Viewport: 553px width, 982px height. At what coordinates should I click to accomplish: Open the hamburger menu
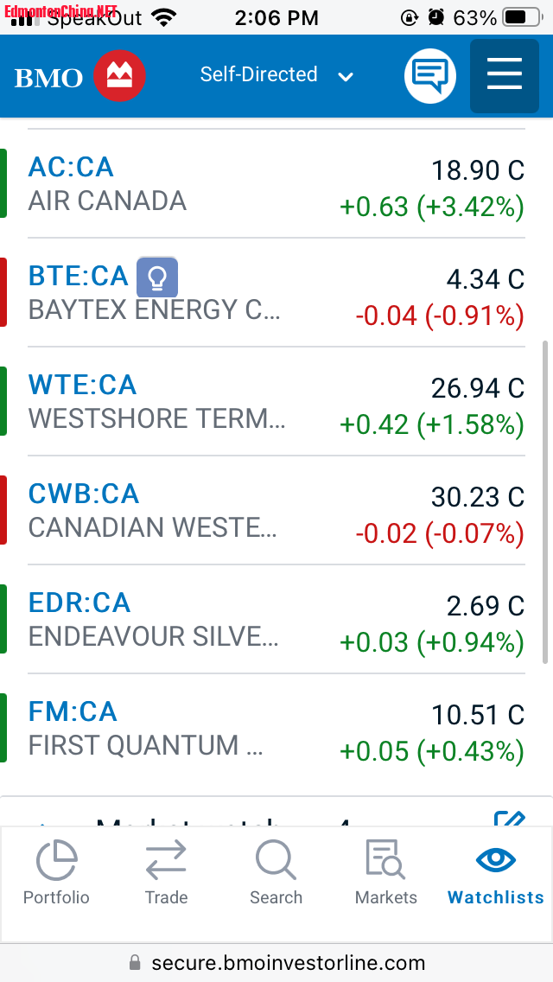504,75
